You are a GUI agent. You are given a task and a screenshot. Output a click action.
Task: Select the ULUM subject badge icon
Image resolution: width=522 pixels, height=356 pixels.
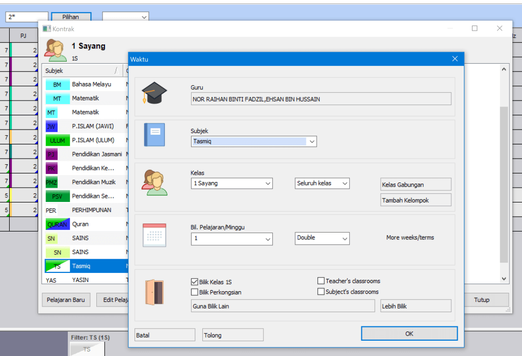click(x=57, y=140)
